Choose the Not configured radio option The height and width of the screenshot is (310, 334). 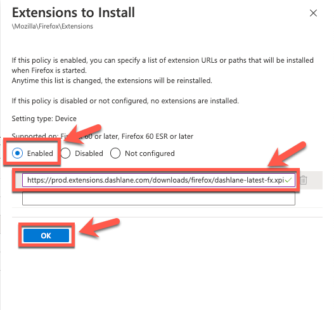(115, 153)
